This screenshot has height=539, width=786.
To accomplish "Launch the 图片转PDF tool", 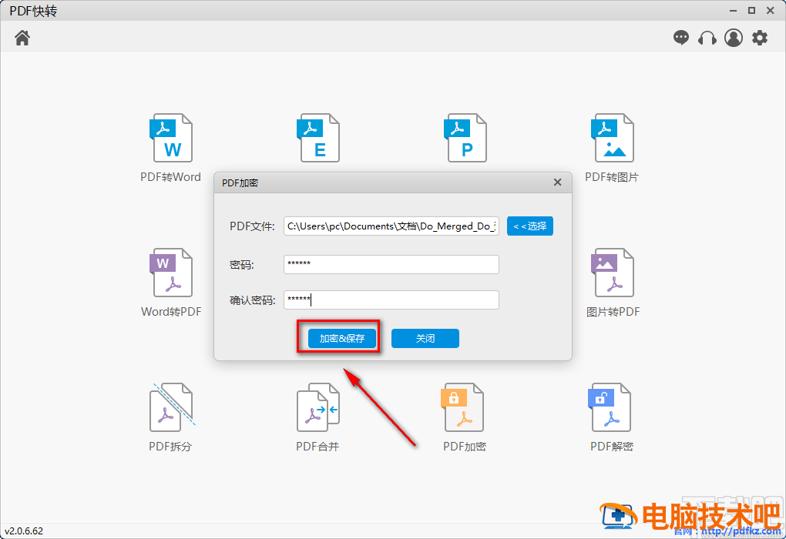I will coord(612,273).
